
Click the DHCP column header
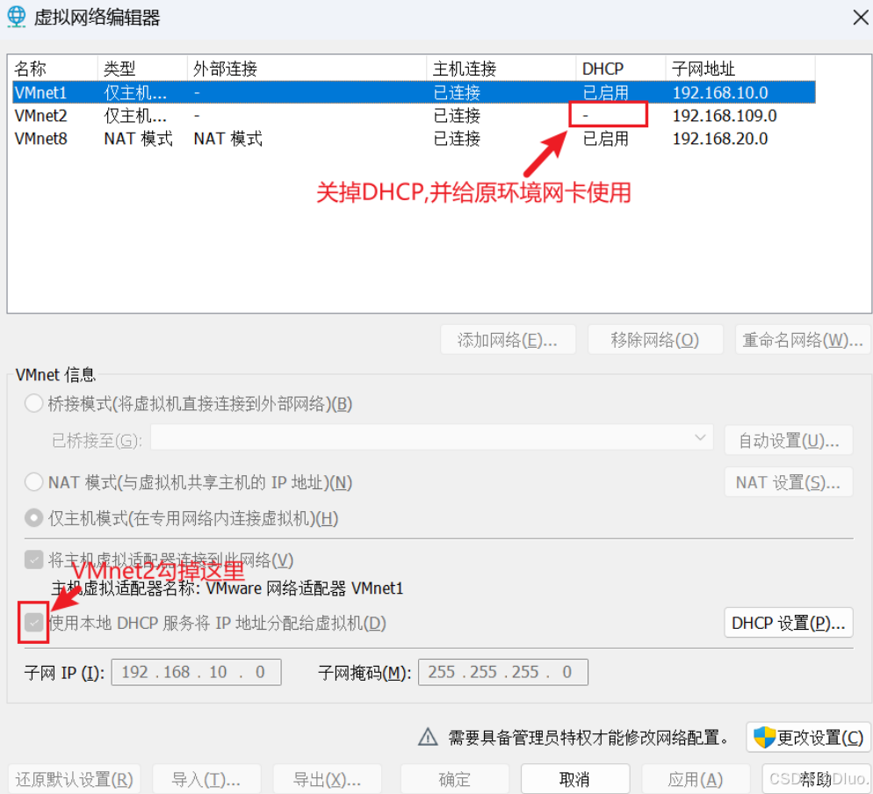pyautogui.click(x=621, y=69)
